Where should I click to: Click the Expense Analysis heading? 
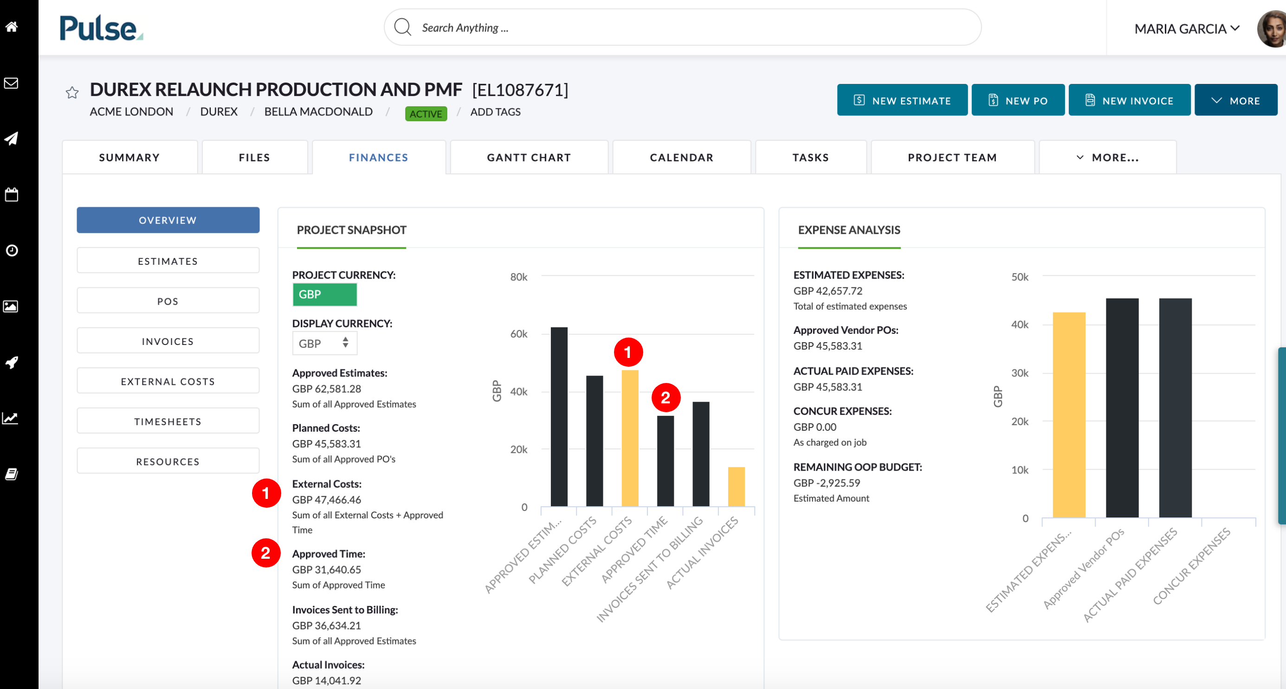click(849, 230)
